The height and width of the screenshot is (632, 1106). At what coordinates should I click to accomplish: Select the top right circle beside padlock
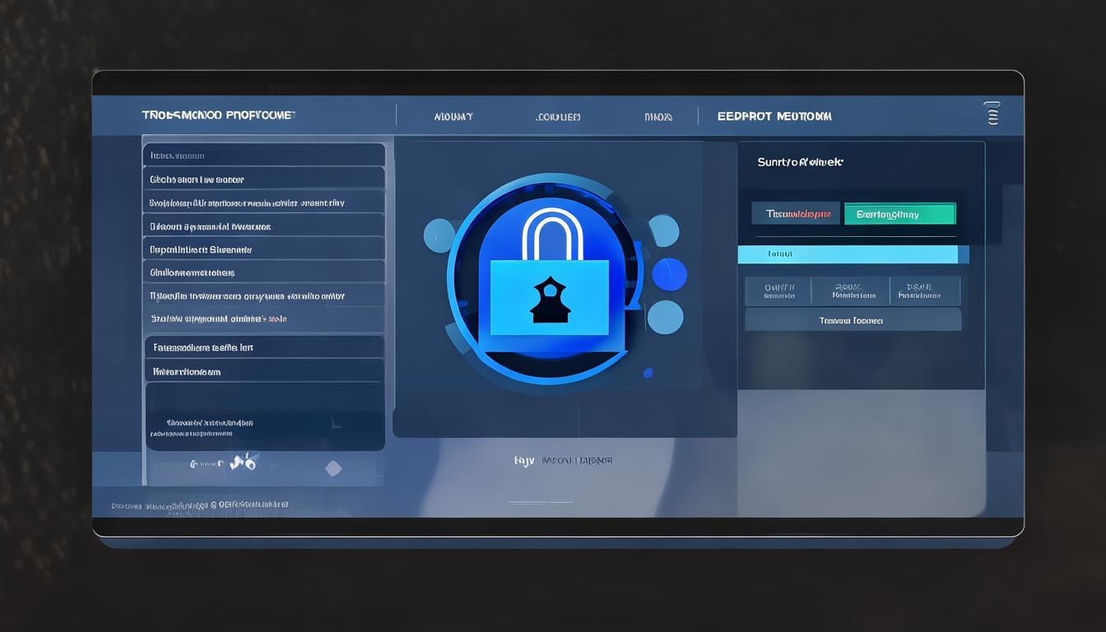click(x=663, y=230)
